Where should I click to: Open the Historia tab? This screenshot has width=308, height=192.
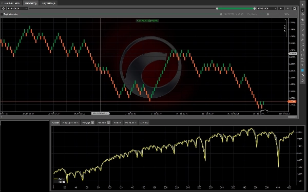point(118,122)
